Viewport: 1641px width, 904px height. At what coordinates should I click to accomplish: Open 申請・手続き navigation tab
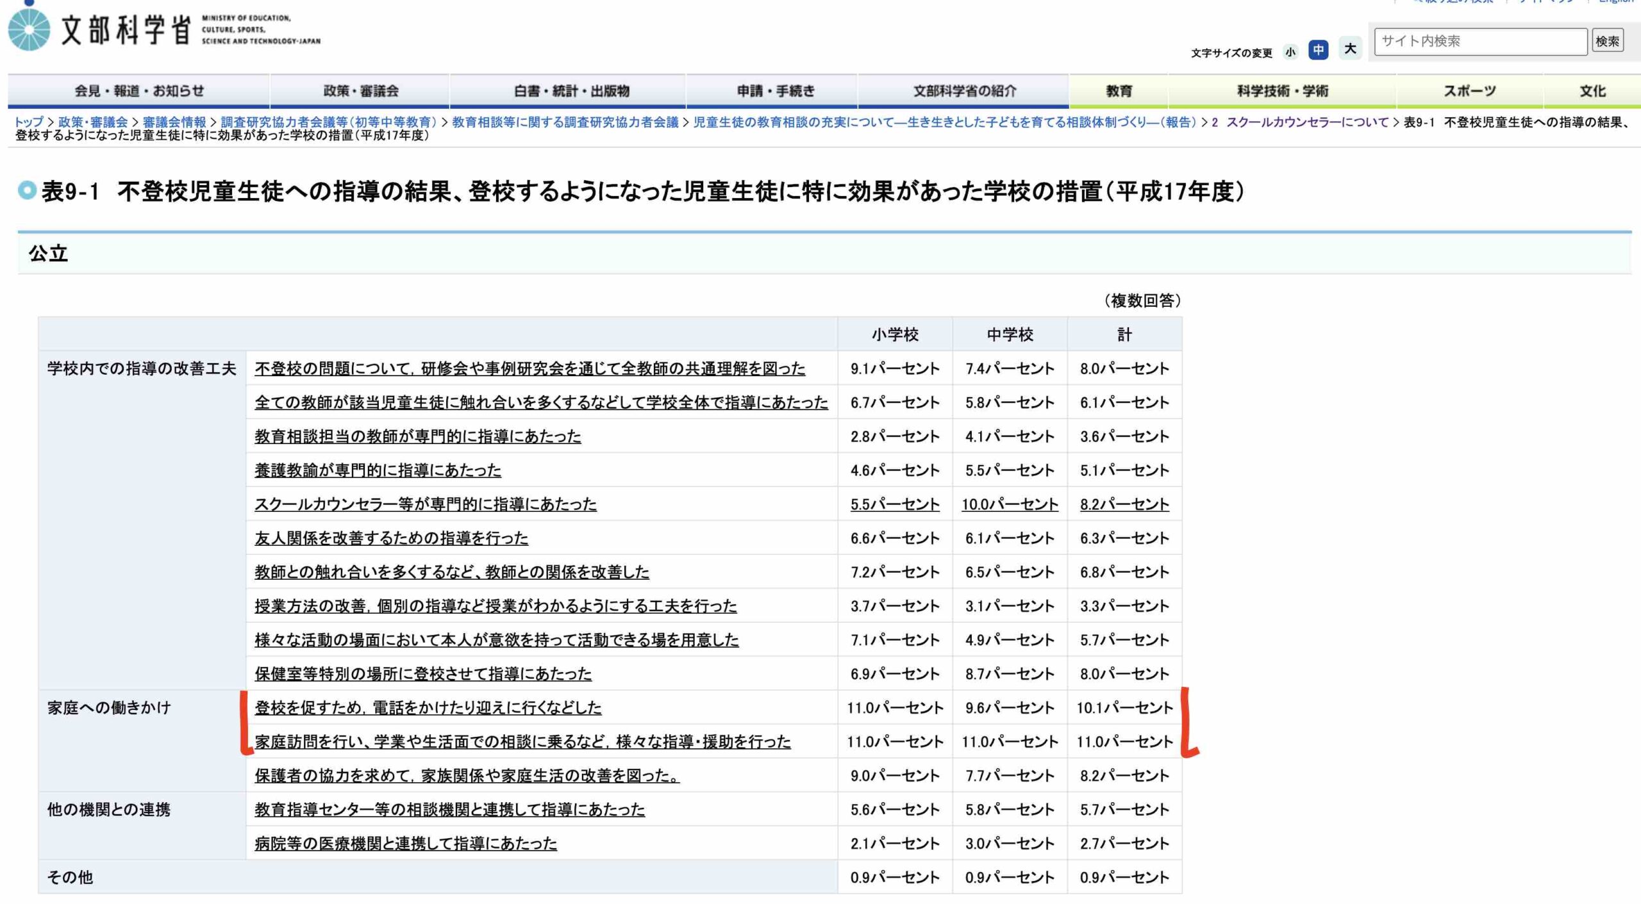775,91
